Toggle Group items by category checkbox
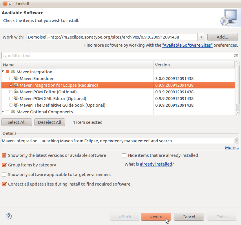 4,165
